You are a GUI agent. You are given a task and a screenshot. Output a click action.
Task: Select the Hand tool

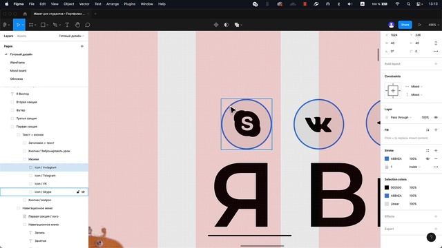(x=77, y=25)
